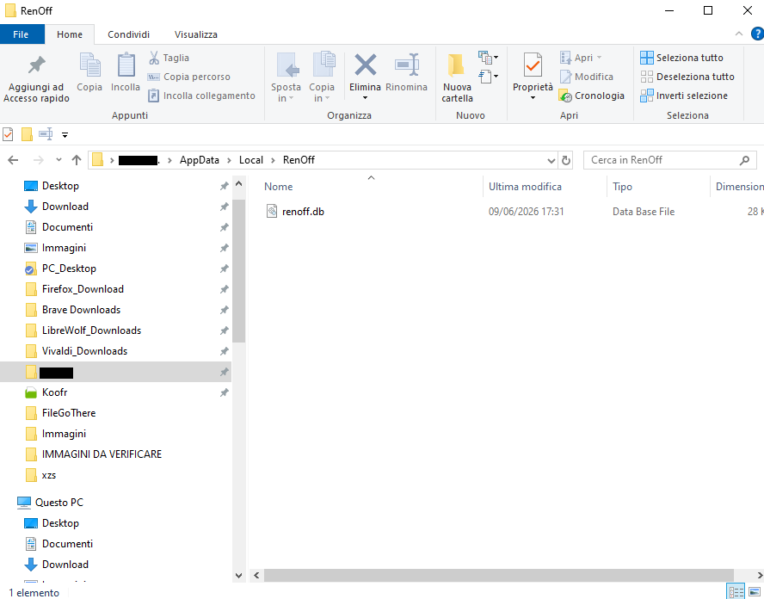Sort by Ultima modifica column header
The width and height of the screenshot is (764, 599).
tap(525, 187)
